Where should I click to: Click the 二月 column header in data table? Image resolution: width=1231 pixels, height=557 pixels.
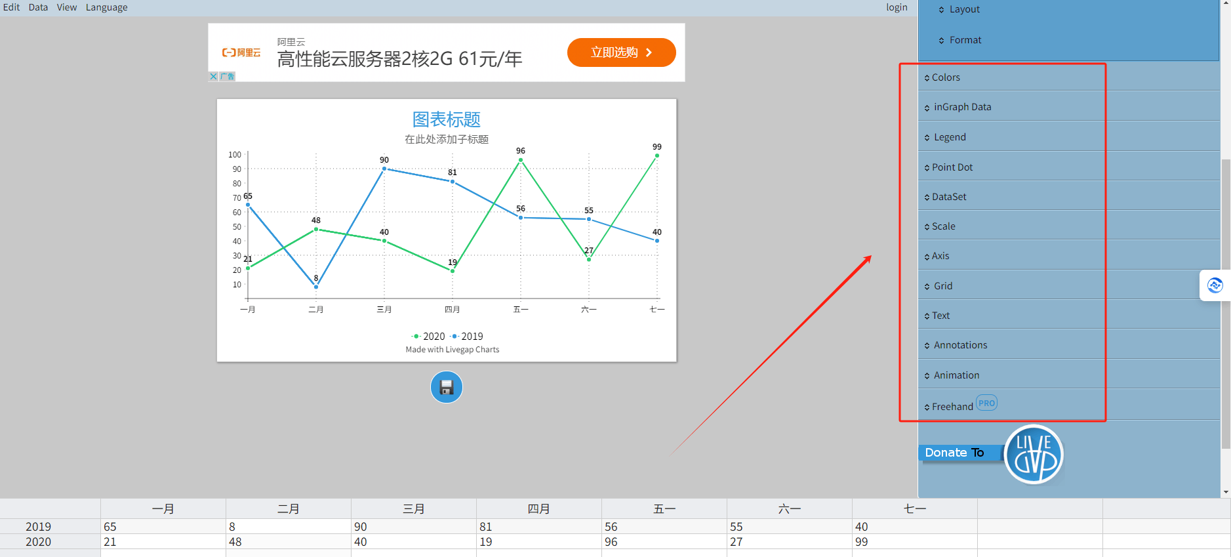[289, 509]
